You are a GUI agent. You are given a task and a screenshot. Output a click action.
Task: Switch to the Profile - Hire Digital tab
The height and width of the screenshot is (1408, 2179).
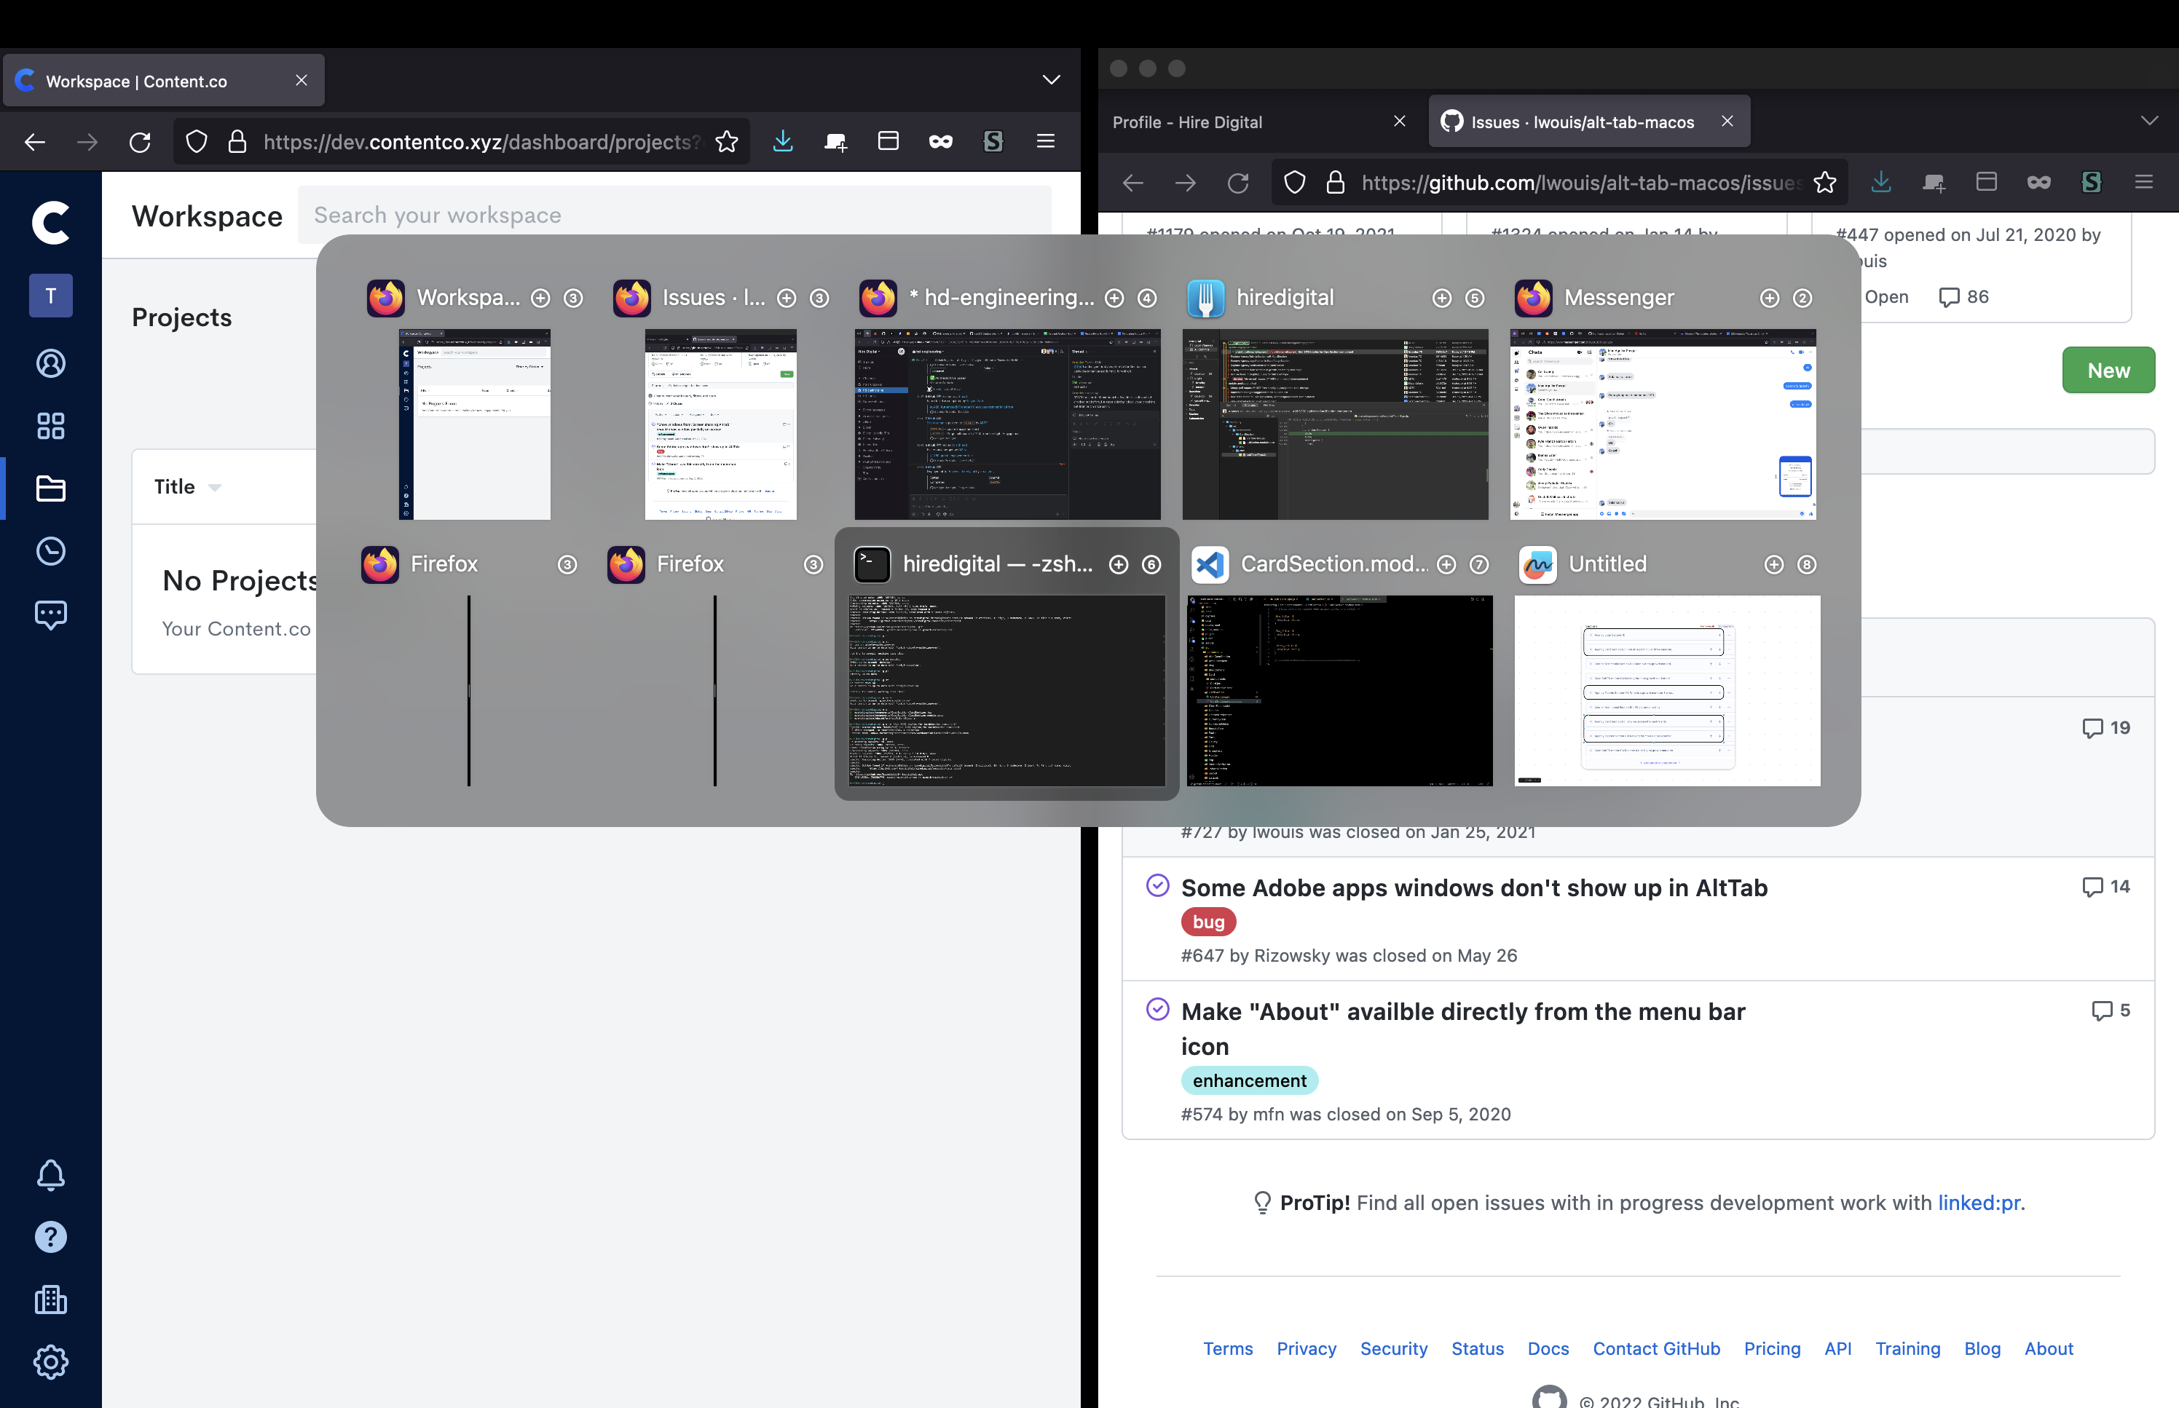1187,122
